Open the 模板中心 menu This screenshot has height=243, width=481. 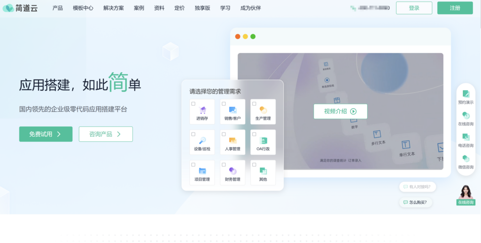83,8
